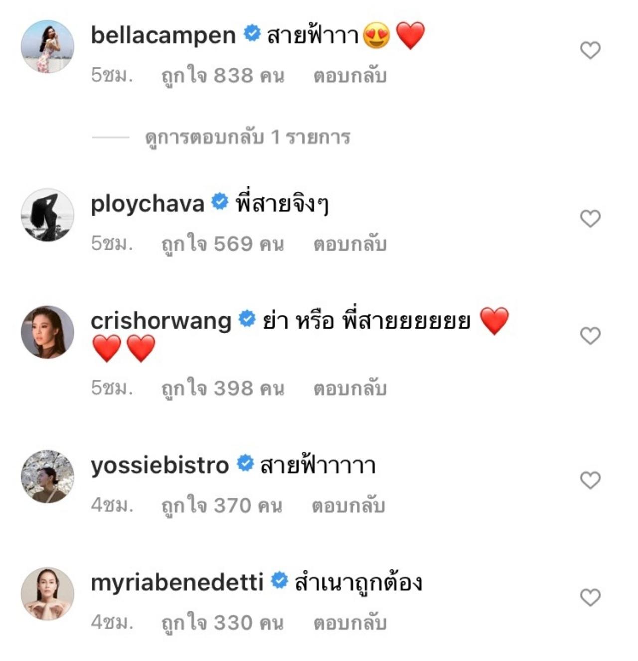View the 838 likes on bellacampen's comment
Screen dimensions: 638x661
pos(223,76)
